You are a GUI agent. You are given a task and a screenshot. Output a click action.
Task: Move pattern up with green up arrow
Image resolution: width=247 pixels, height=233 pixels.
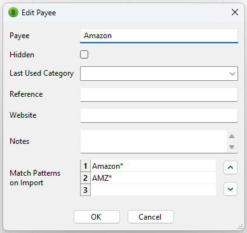click(230, 167)
